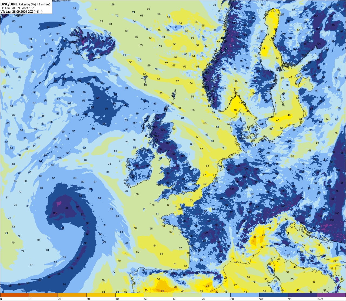The image size is (346, 301).
Task: Click the line "VT: Lau. 28.09.2024 20Z (+5 h)"
Action: (21, 12)
